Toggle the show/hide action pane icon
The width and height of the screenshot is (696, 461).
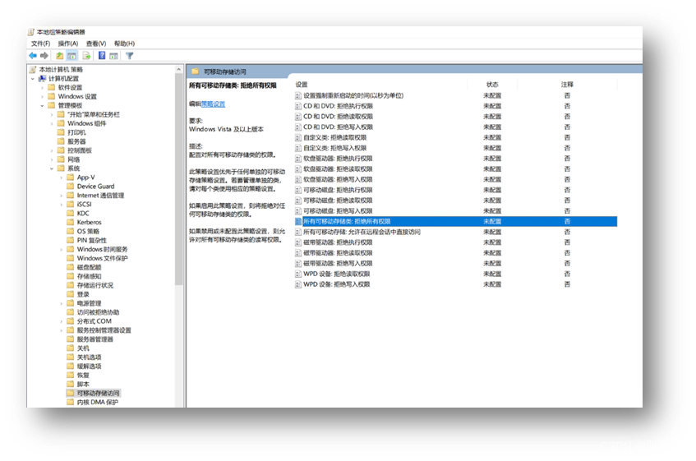pos(113,55)
